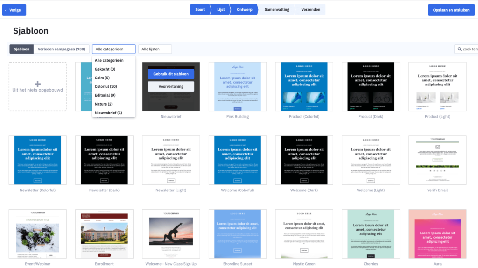Open Voorvertoning of the hovered template
The height and width of the screenshot is (268, 478).
(x=171, y=86)
